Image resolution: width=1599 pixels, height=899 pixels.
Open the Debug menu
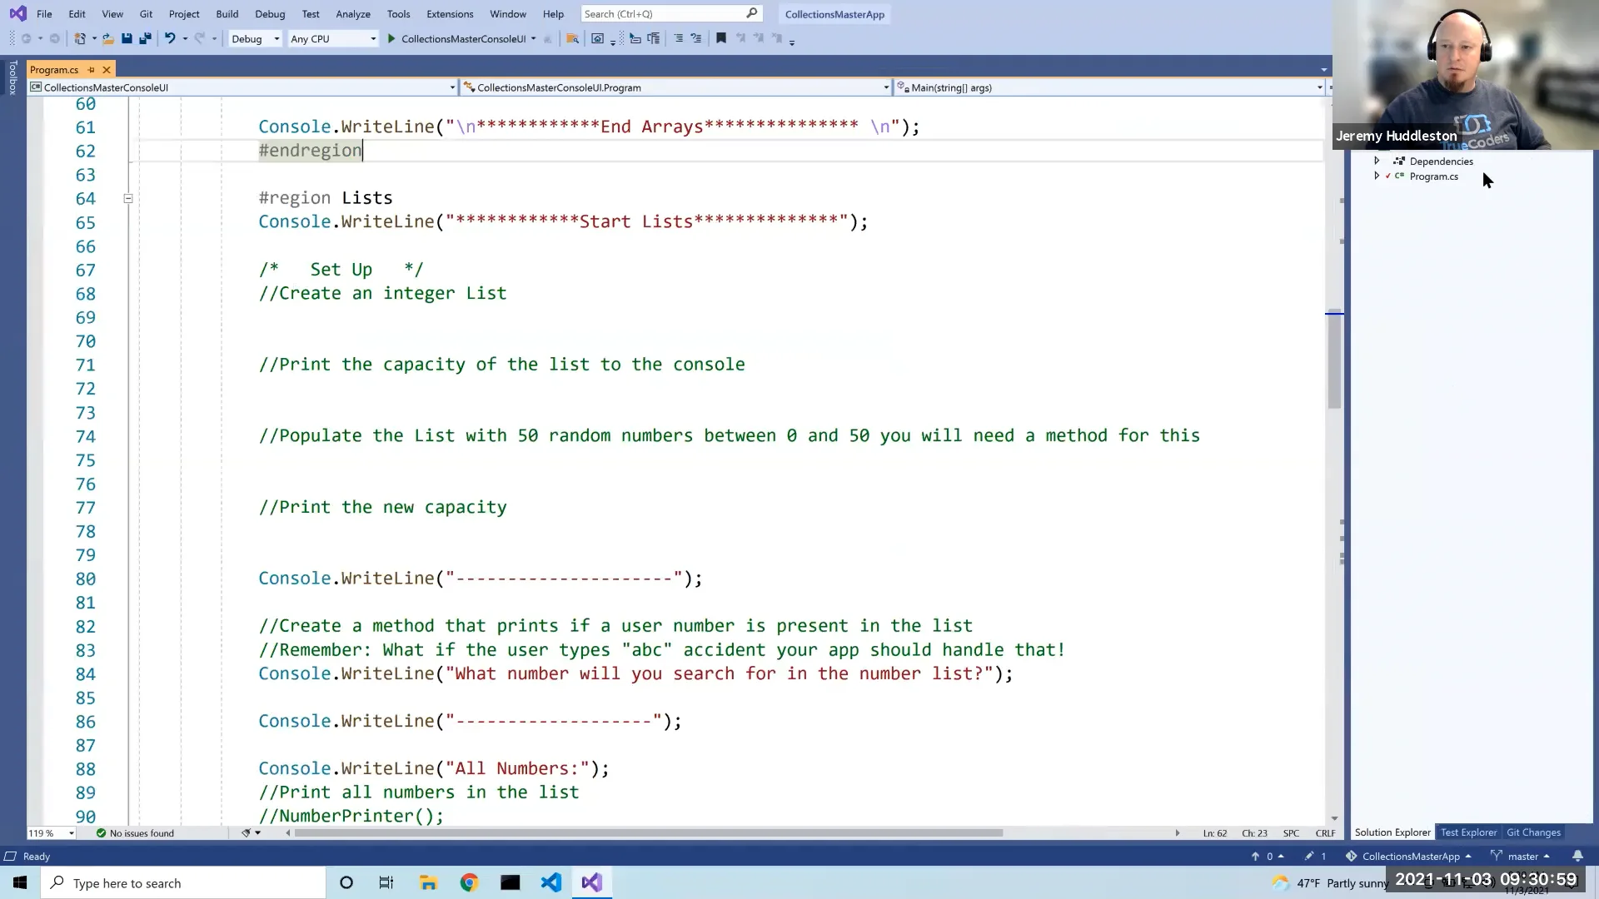270,13
